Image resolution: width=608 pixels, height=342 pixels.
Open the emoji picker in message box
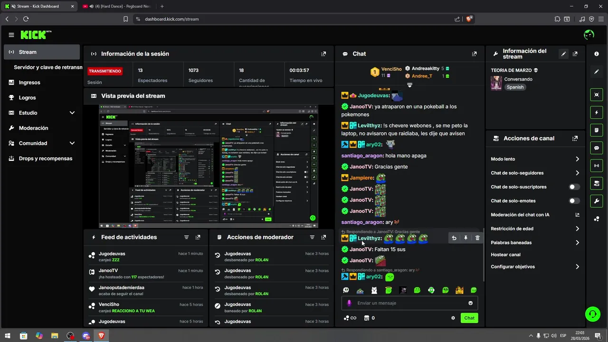pyautogui.click(x=471, y=303)
